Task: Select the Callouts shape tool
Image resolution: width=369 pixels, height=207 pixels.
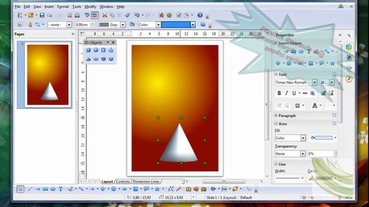Action: 146,189
